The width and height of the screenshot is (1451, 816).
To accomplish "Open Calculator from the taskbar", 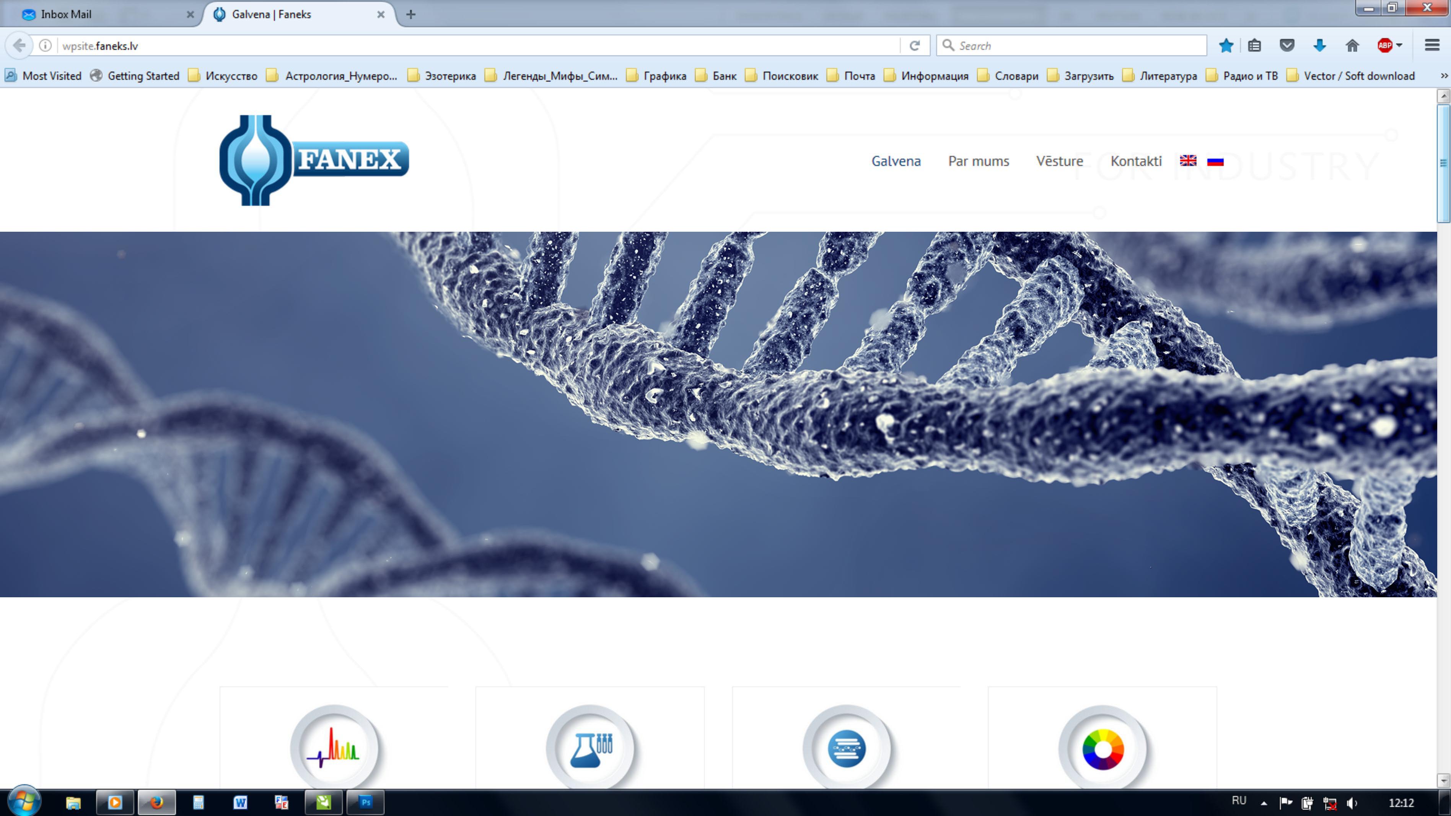I will 198,803.
